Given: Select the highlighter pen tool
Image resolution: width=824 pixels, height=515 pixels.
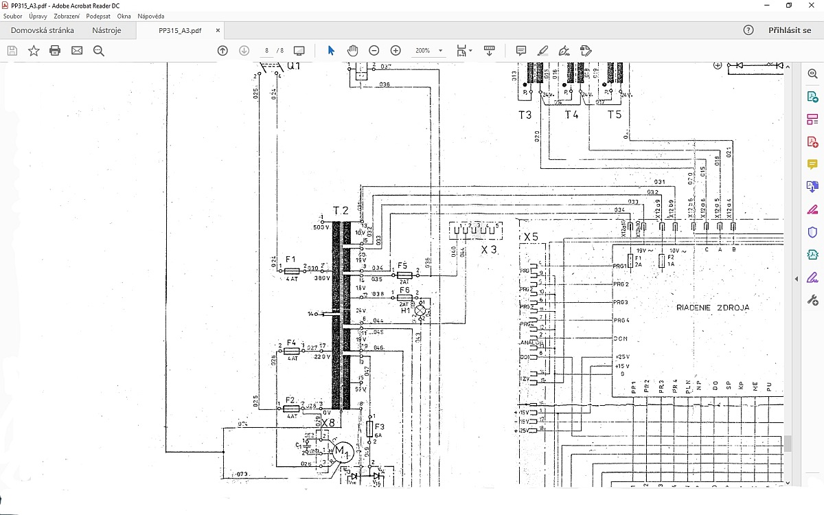Looking at the screenshot, I should [x=542, y=51].
